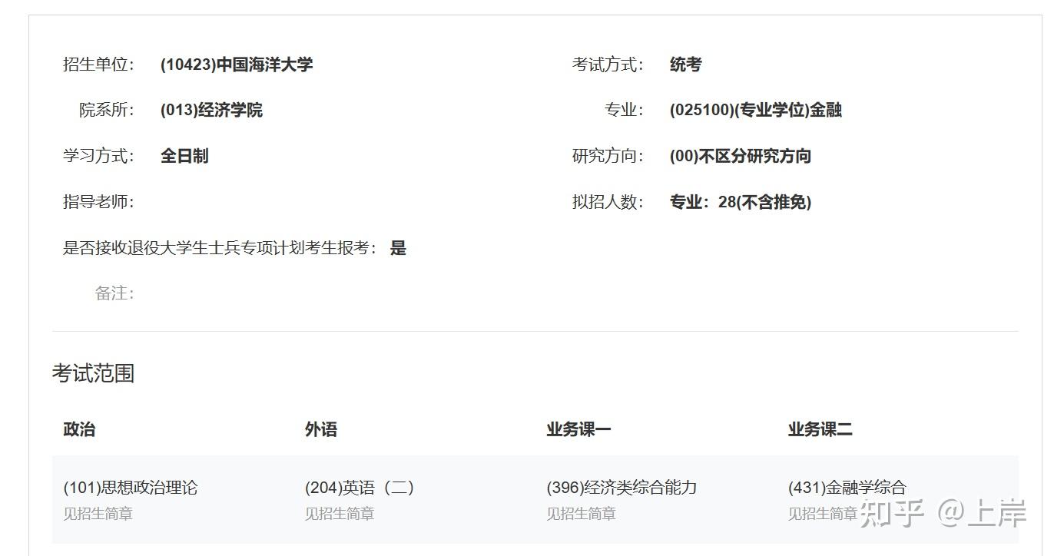Click the 指导老师 field label
This screenshot has height=556, width=1054.
coord(98,202)
